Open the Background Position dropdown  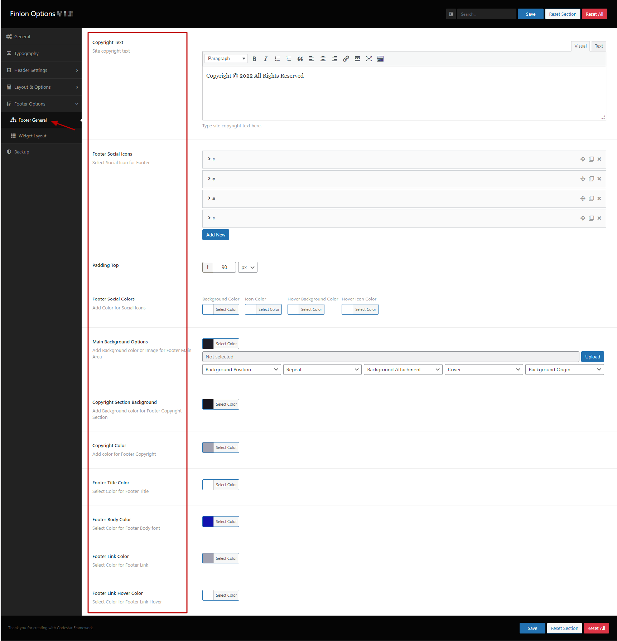click(x=241, y=370)
